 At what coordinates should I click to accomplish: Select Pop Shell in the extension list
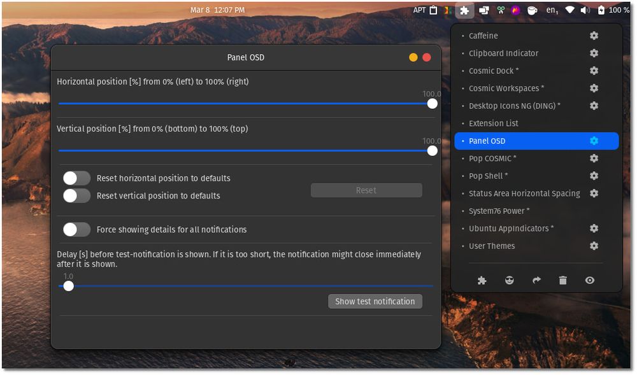coord(488,176)
